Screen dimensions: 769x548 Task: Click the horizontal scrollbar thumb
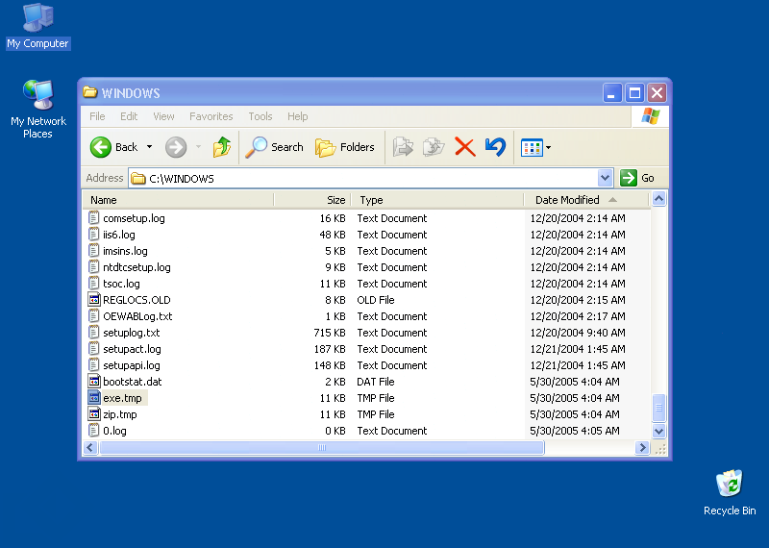point(322,447)
